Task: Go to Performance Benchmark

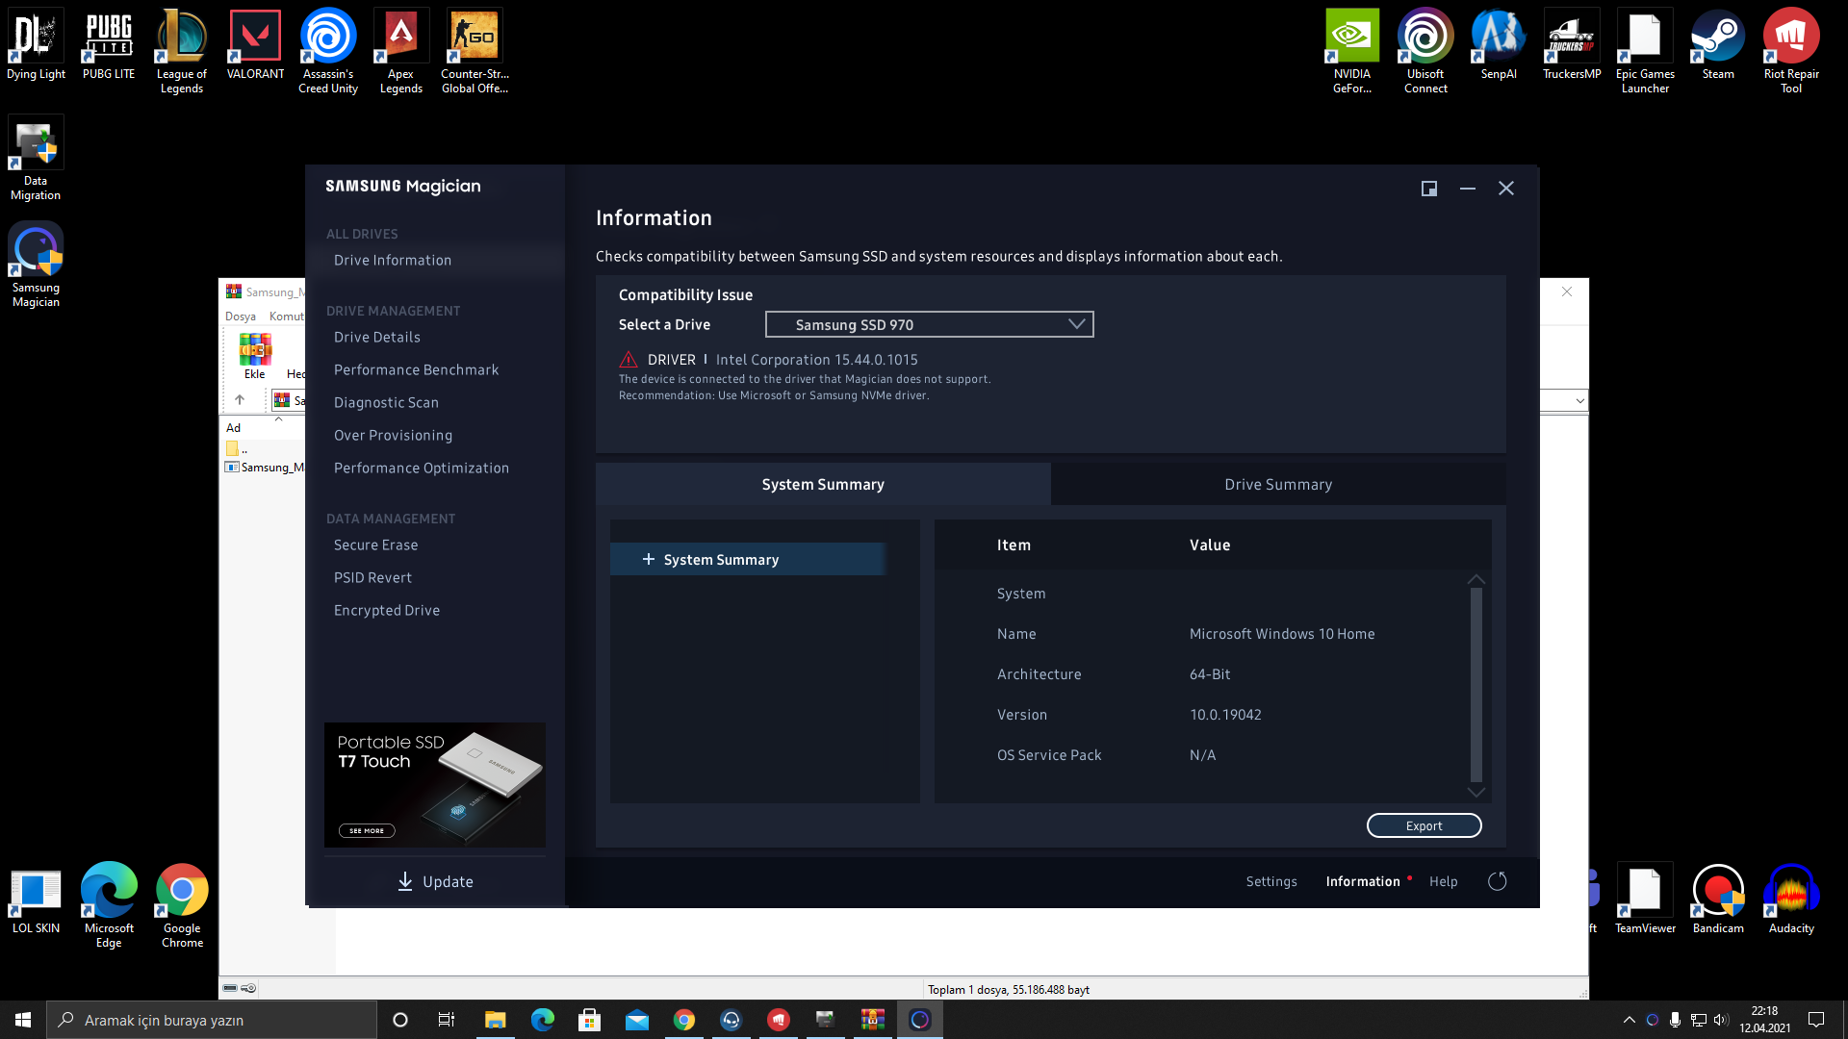Action: click(x=417, y=369)
